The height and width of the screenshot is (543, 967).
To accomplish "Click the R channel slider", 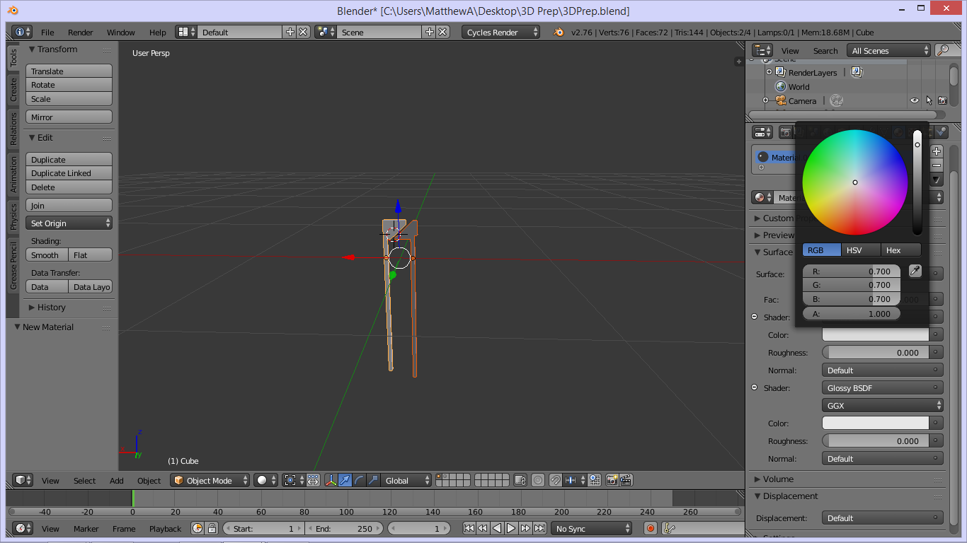I will (x=852, y=271).
